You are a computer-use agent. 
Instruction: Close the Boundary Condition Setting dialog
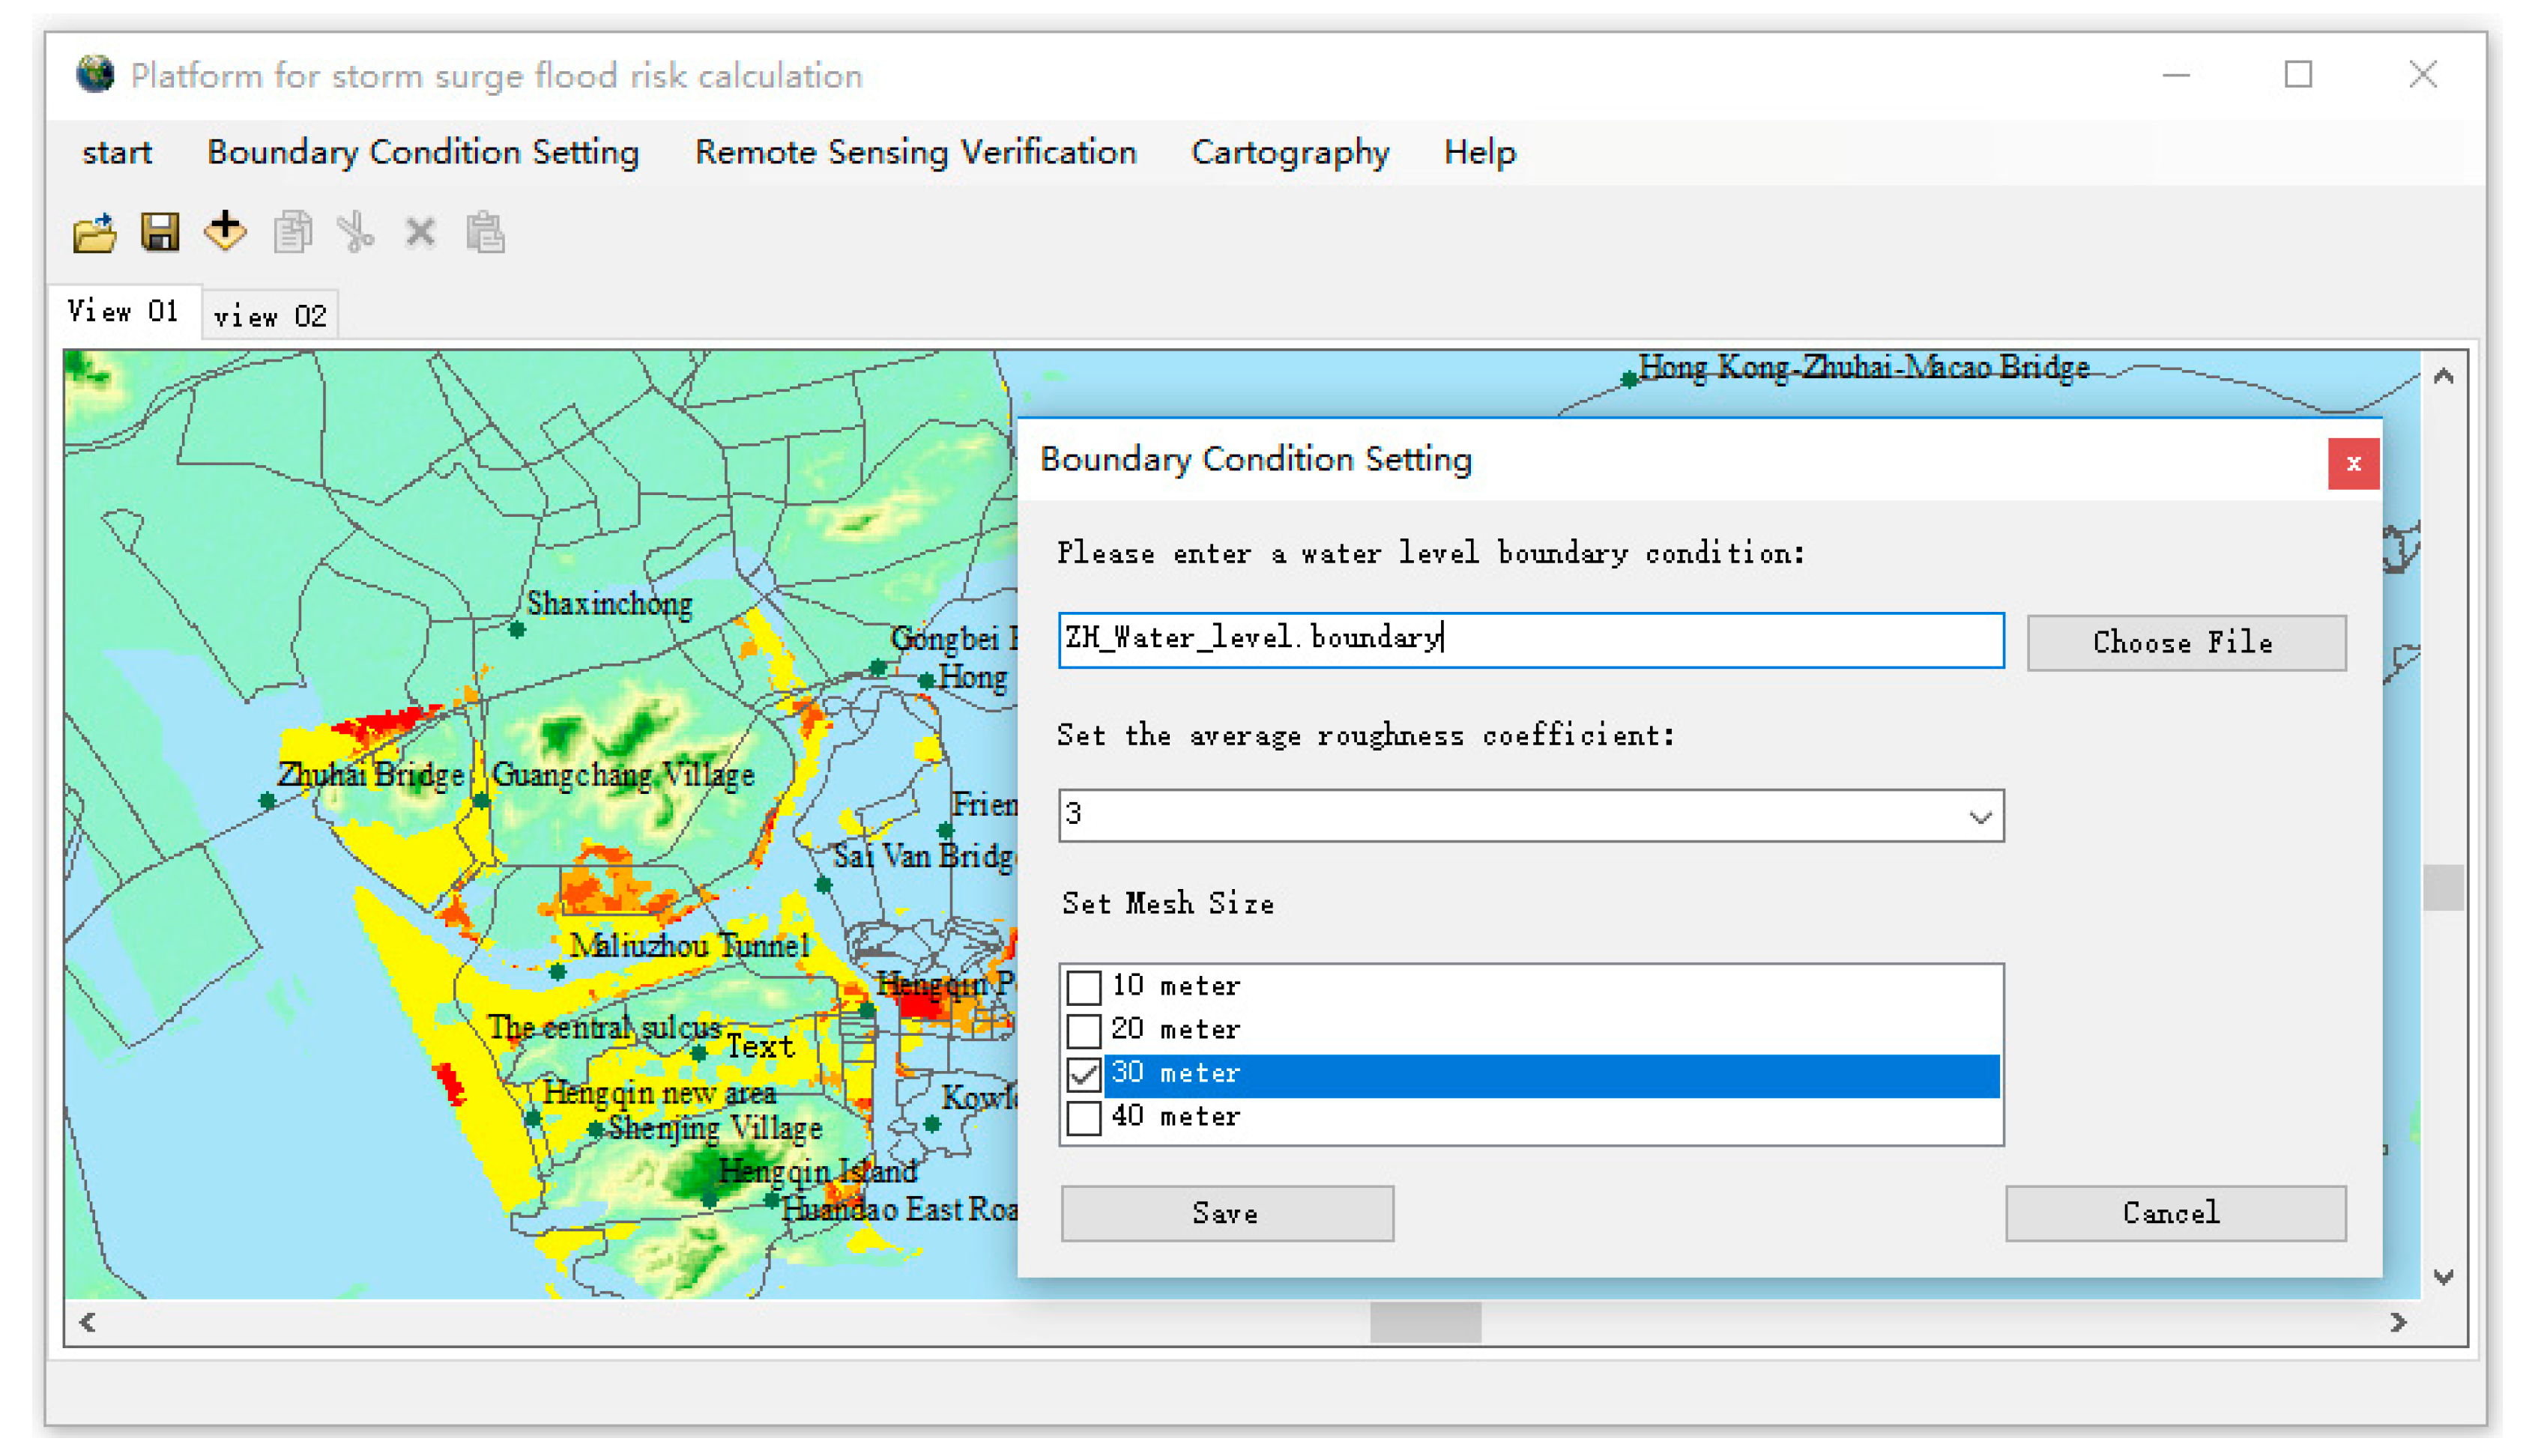tap(2352, 464)
